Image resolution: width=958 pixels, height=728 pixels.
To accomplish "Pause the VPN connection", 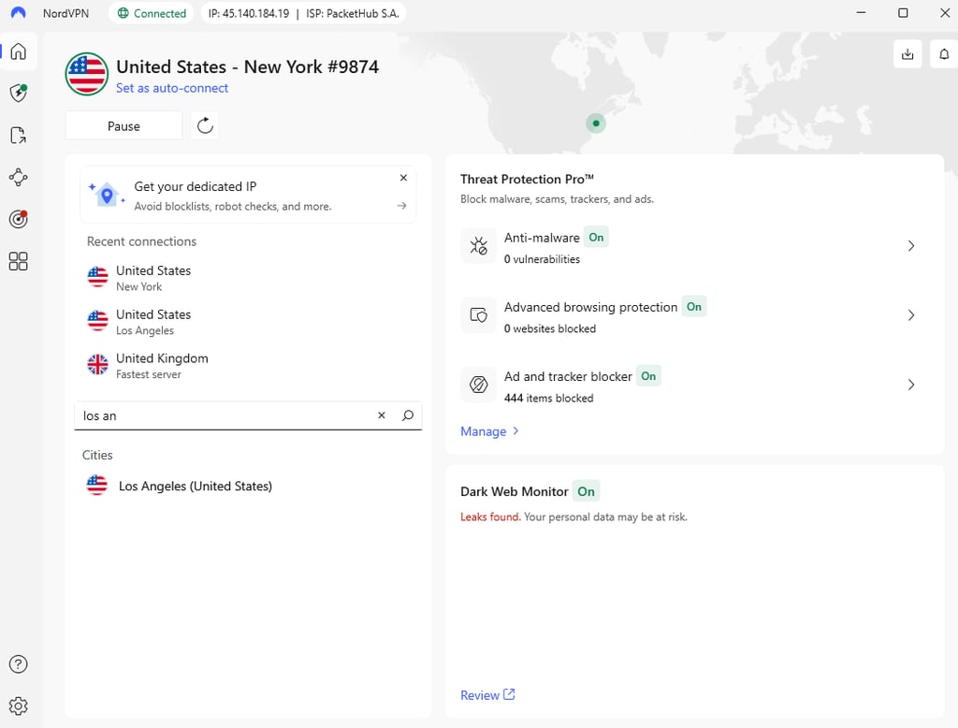I will (x=124, y=126).
